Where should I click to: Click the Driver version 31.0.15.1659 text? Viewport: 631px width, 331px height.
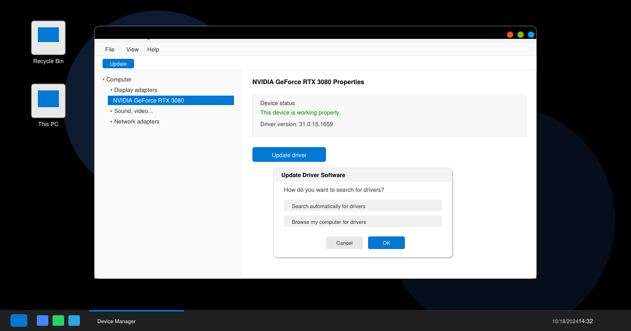[x=297, y=124]
